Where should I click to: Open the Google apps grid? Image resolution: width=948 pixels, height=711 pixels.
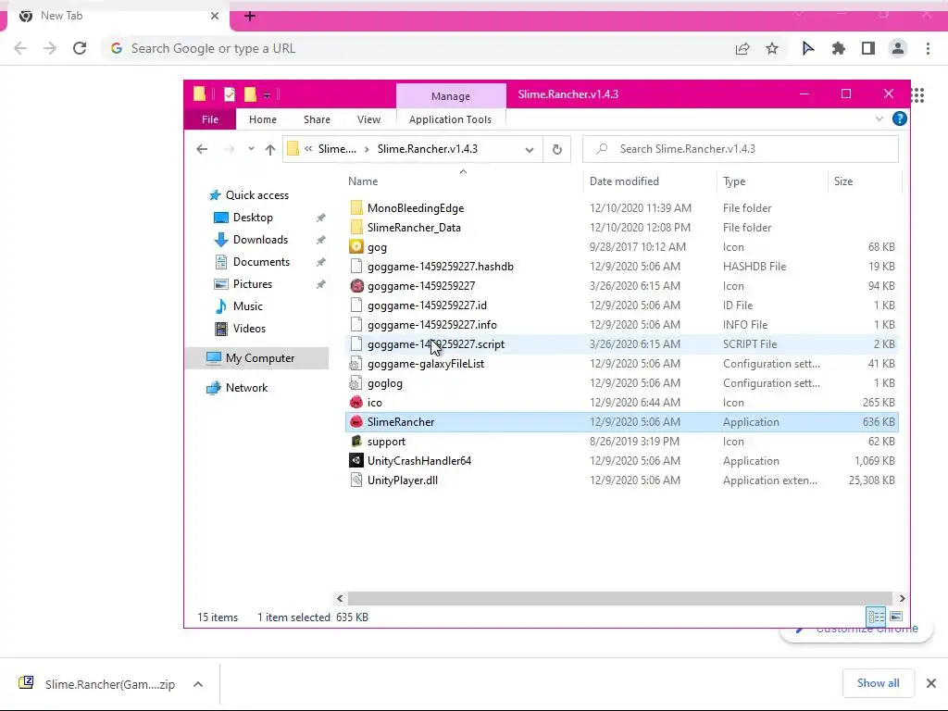(x=917, y=95)
